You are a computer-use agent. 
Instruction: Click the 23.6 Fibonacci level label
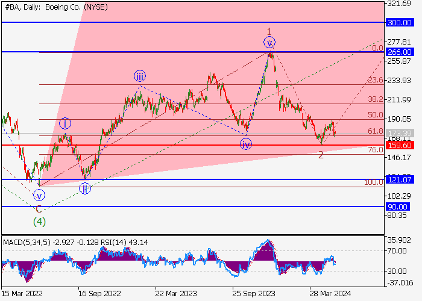click(x=376, y=80)
